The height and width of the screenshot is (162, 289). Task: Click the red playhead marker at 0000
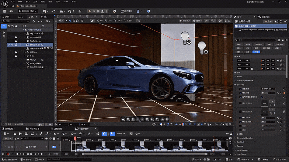pyautogui.click(x=75, y=138)
